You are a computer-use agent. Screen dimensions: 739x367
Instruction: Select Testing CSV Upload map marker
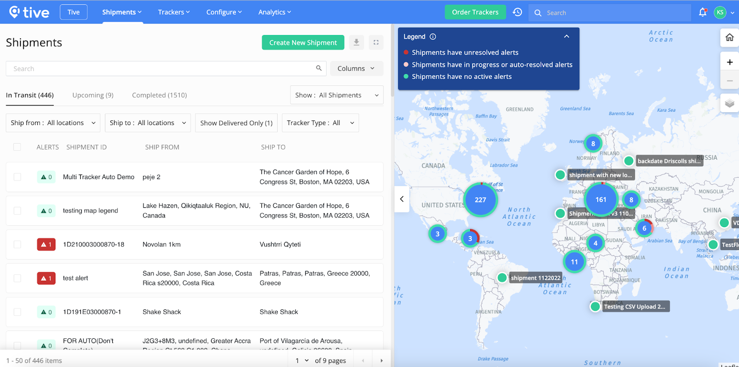point(595,307)
